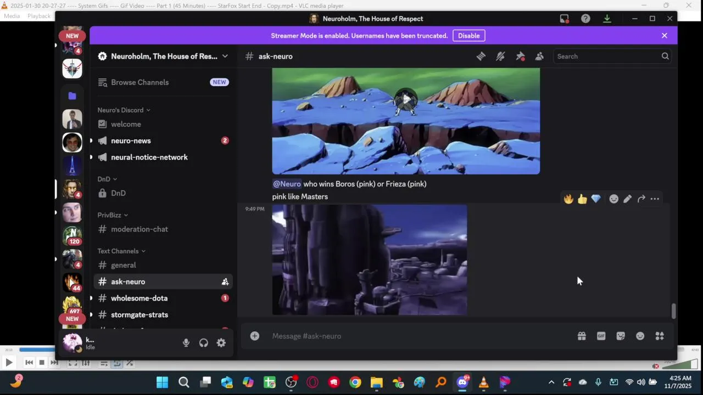The image size is (703, 395).
Task: Expand wholesome-dota threads arrow
Action: 91,298
